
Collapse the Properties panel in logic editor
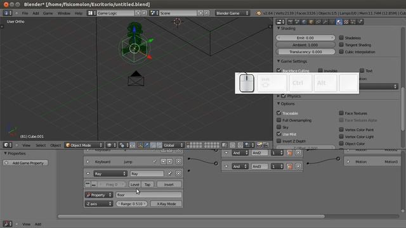(x=5, y=153)
